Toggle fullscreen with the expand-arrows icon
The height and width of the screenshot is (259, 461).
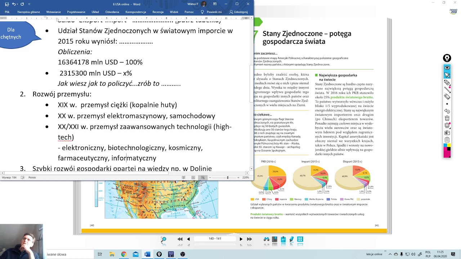[300, 239]
